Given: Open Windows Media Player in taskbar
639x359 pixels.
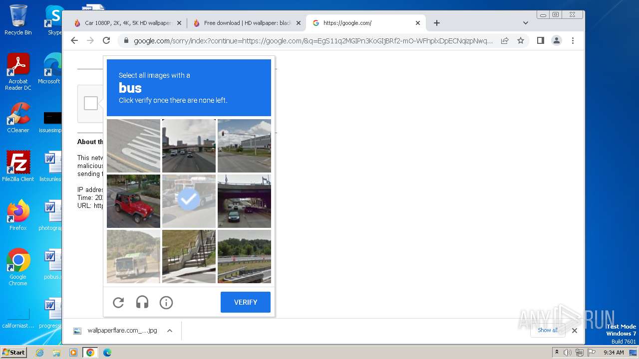Looking at the screenshot, I should tap(73, 353).
